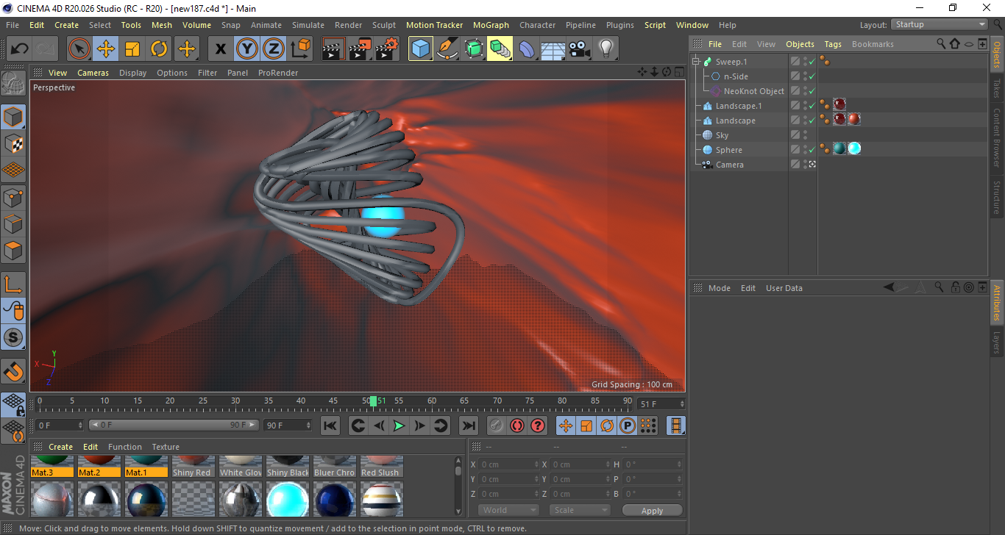The width and height of the screenshot is (1005, 535).
Task: Open the Spline Pen tool
Action: pyautogui.click(x=447, y=49)
